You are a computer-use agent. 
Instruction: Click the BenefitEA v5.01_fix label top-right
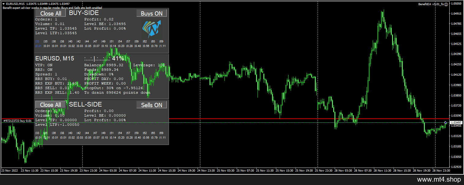(431, 4)
